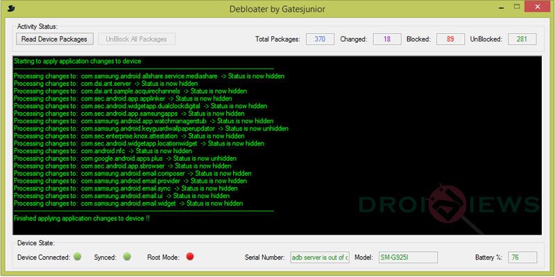Click log line for widgetapp.dualclockdigital
Viewport: 555px width, 277px height.
[141, 106]
